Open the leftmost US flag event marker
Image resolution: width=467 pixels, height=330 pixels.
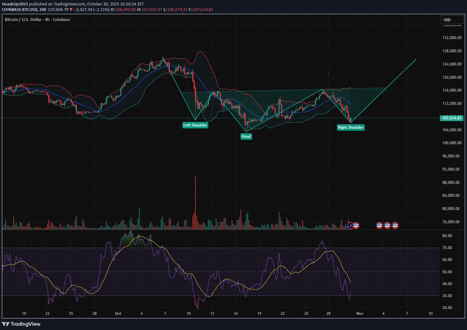[x=356, y=225]
